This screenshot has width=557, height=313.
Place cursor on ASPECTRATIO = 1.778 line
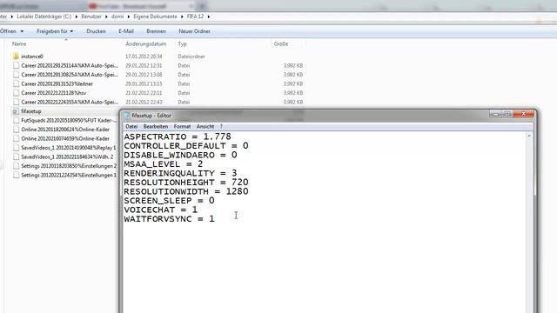pos(178,137)
